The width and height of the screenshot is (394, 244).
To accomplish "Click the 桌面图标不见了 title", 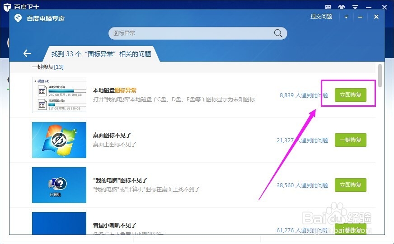I will [x=112, y=135].
